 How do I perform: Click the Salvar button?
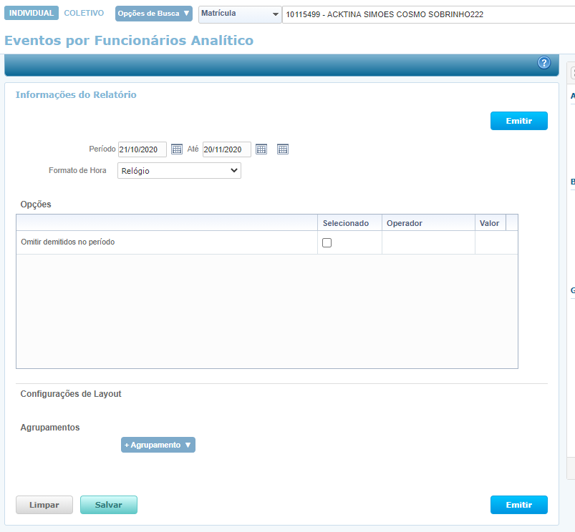(108, 505)
